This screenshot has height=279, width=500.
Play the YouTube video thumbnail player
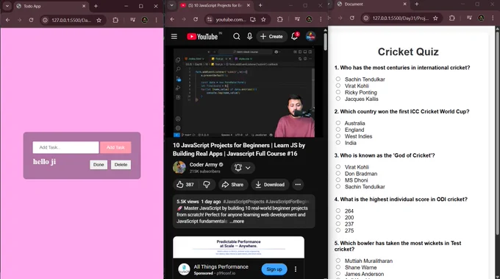(244, 93)
